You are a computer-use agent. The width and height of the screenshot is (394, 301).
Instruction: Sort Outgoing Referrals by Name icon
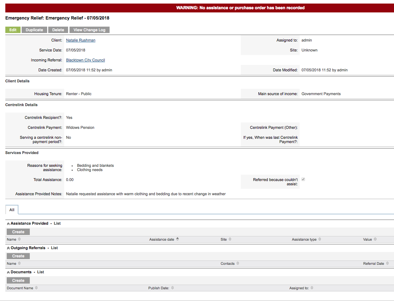pyautogui.click(x=20, y=263)
